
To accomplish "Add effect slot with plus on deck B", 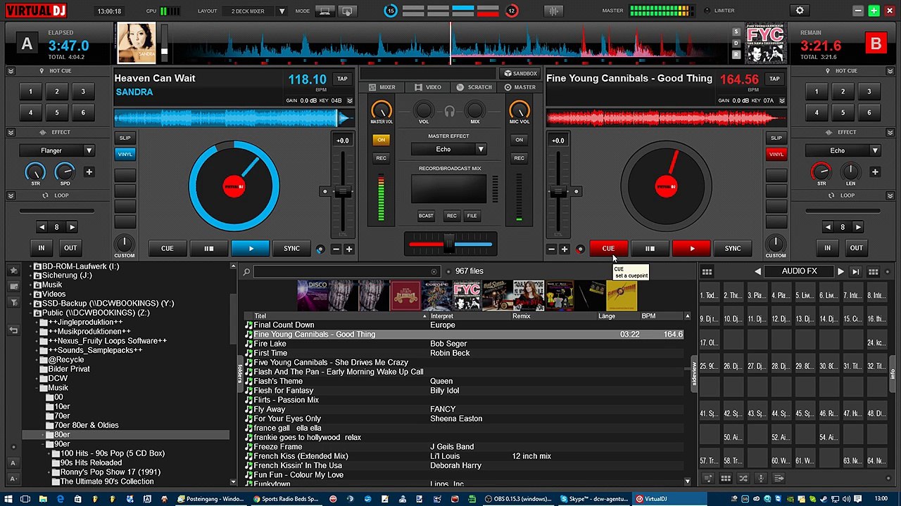I will pyautogui.click(x=875, y=171).
